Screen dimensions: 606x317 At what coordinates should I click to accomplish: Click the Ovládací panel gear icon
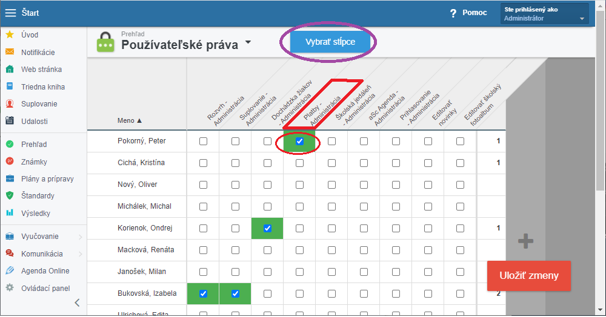click(x=10, y=288)
